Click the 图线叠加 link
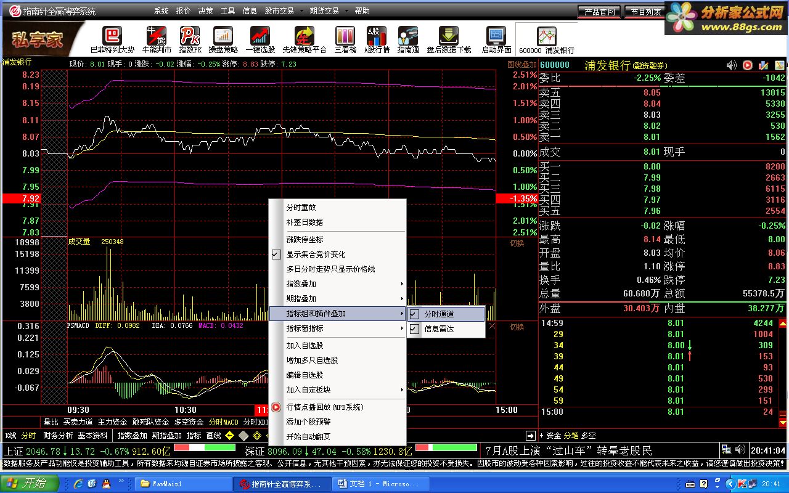Screen dimensions: 789x493 coord(521,64)
